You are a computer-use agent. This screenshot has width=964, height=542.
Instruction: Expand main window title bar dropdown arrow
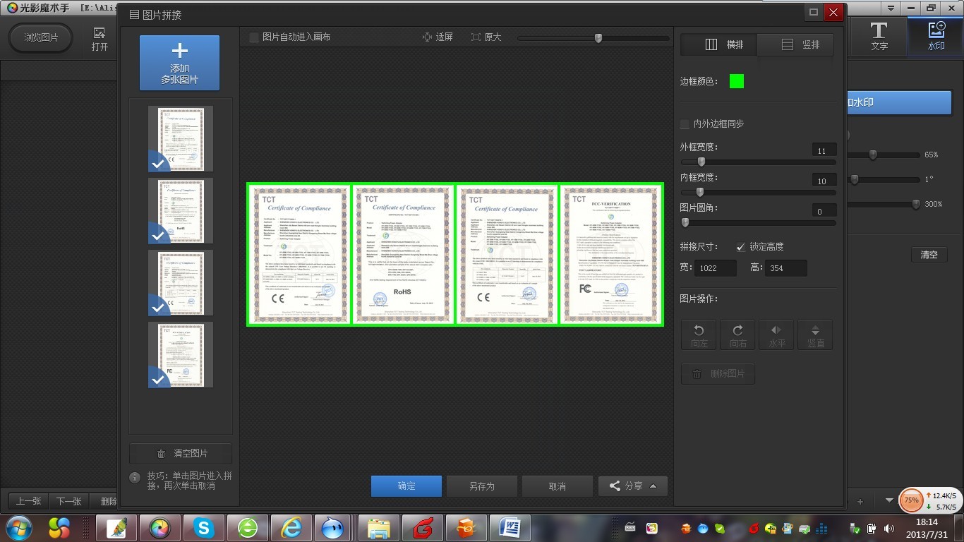tap(891, 8)
